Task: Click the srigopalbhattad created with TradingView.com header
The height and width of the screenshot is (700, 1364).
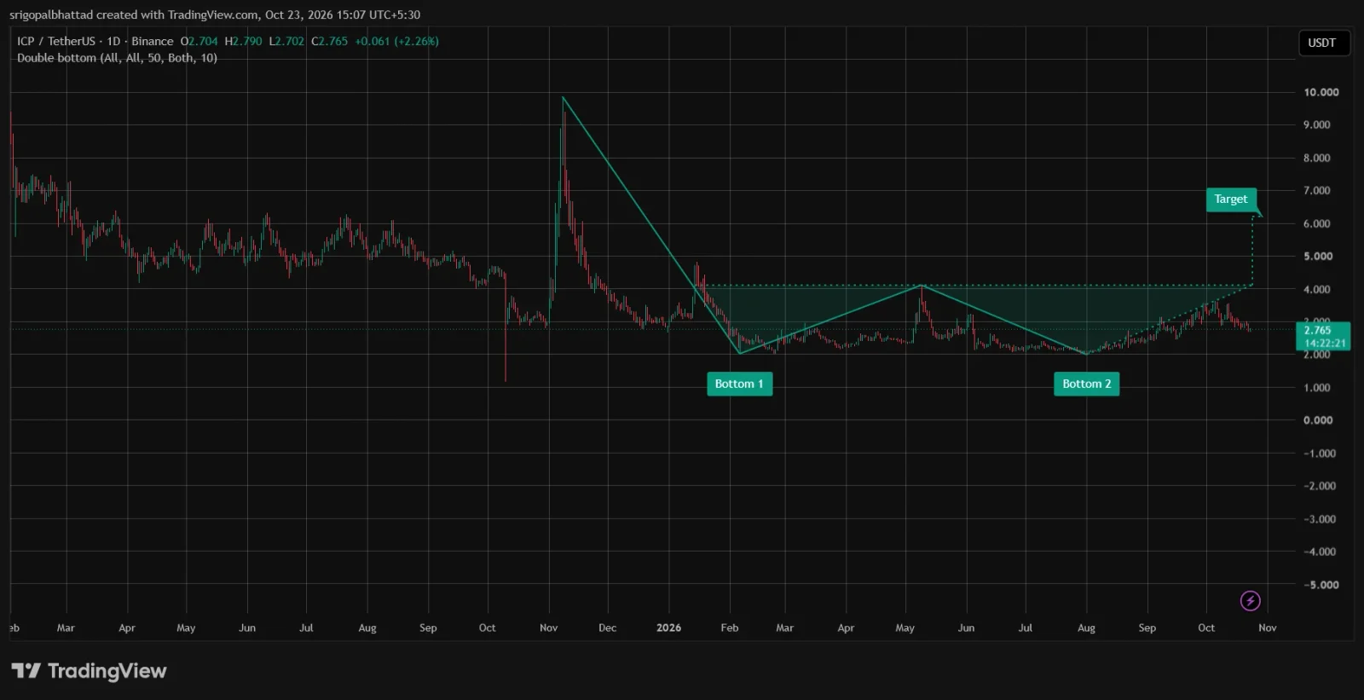Action: point(215,14)
